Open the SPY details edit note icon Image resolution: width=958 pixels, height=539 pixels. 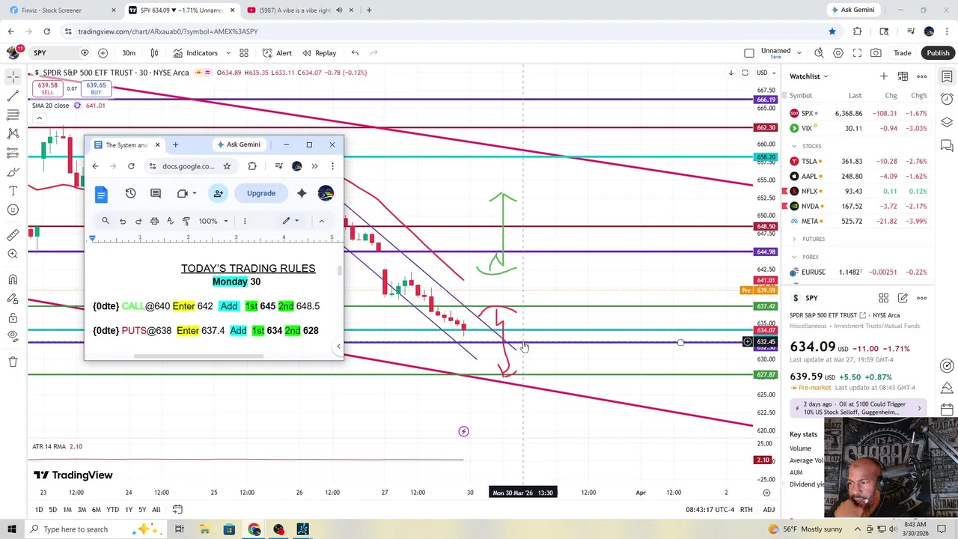click(x=903, y=298)
